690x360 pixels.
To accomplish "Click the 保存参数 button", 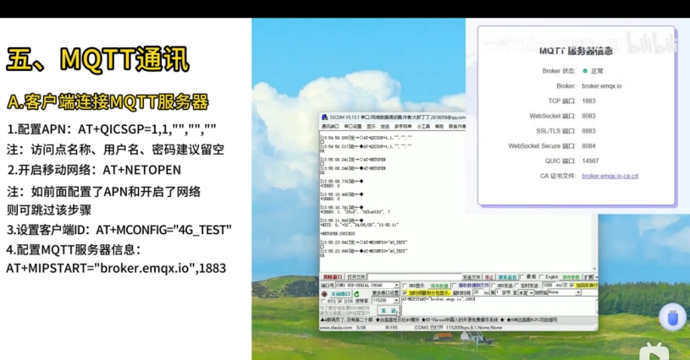I will click(x=571, y=277).
